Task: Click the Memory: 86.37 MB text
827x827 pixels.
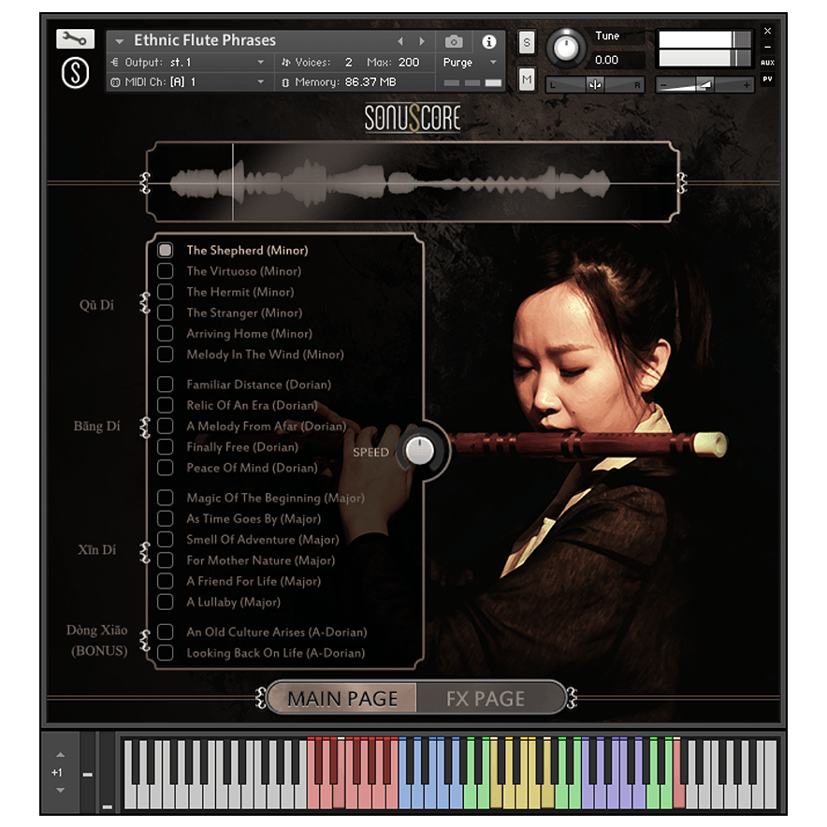Action: (345, 82)
